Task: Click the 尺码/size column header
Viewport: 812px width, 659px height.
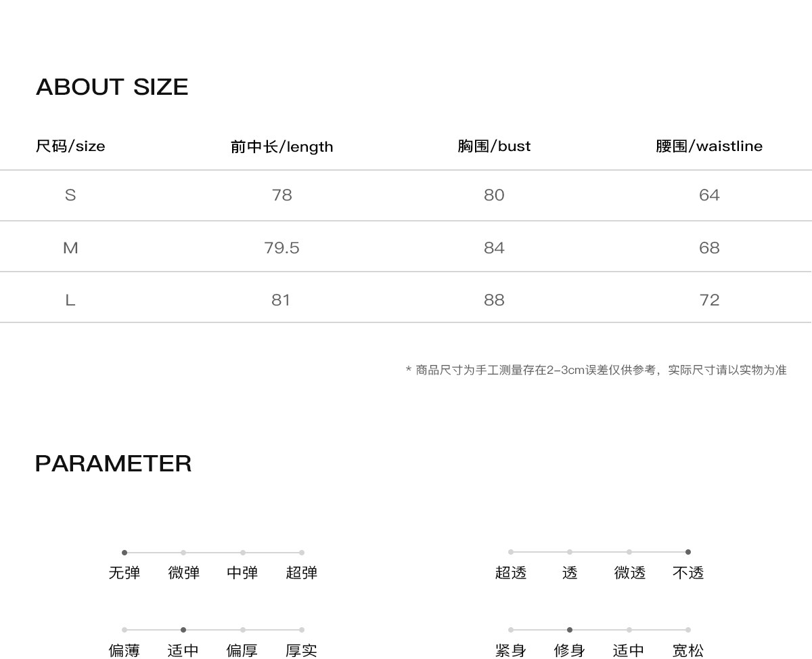Action: (70, 146)
